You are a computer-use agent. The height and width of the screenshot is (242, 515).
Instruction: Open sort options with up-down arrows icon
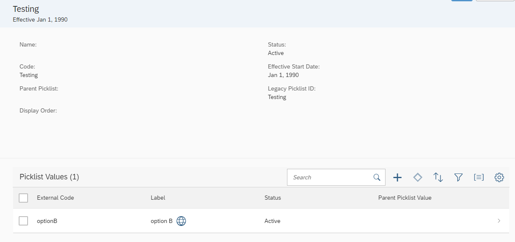pyautogui.click(x=438, y=178)
